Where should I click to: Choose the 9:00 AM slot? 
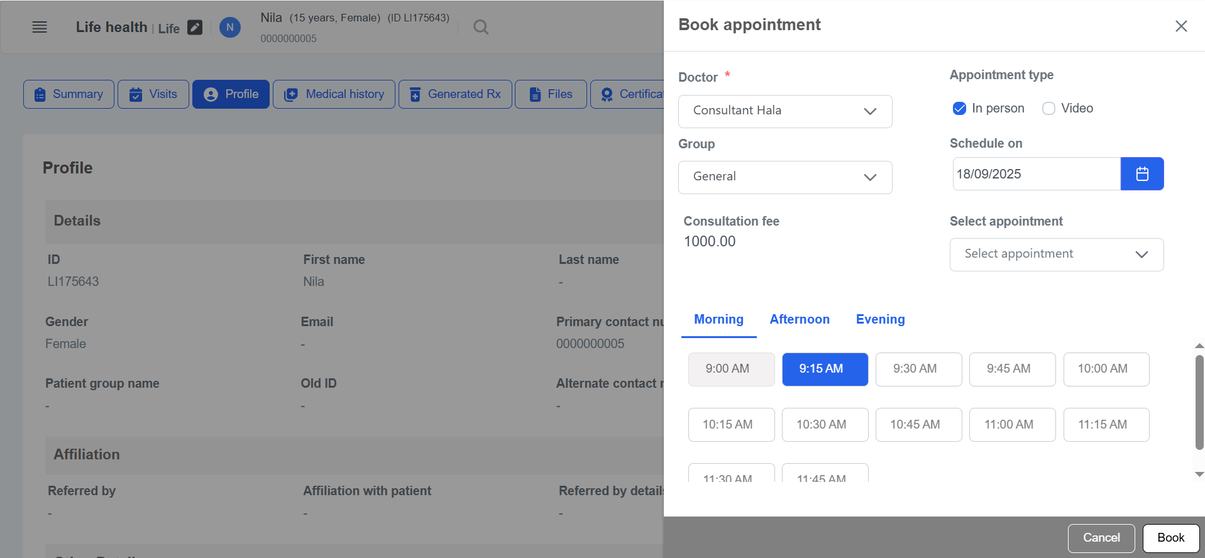(x=732, y=369)
